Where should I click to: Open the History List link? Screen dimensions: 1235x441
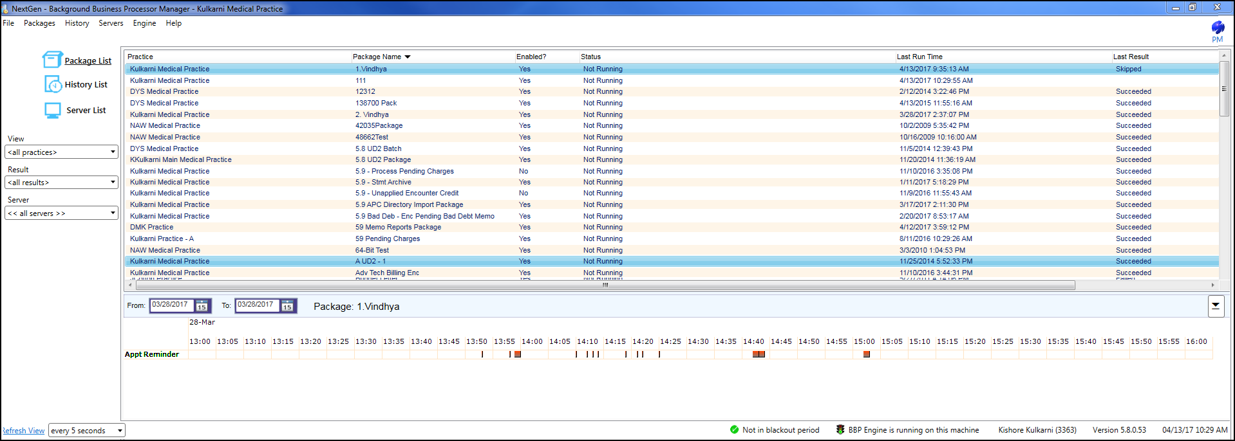coord(86,84)
